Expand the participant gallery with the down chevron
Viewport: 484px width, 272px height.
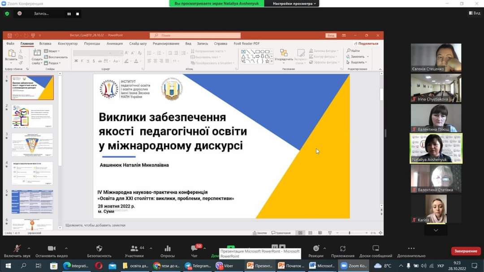click(436, 230)
